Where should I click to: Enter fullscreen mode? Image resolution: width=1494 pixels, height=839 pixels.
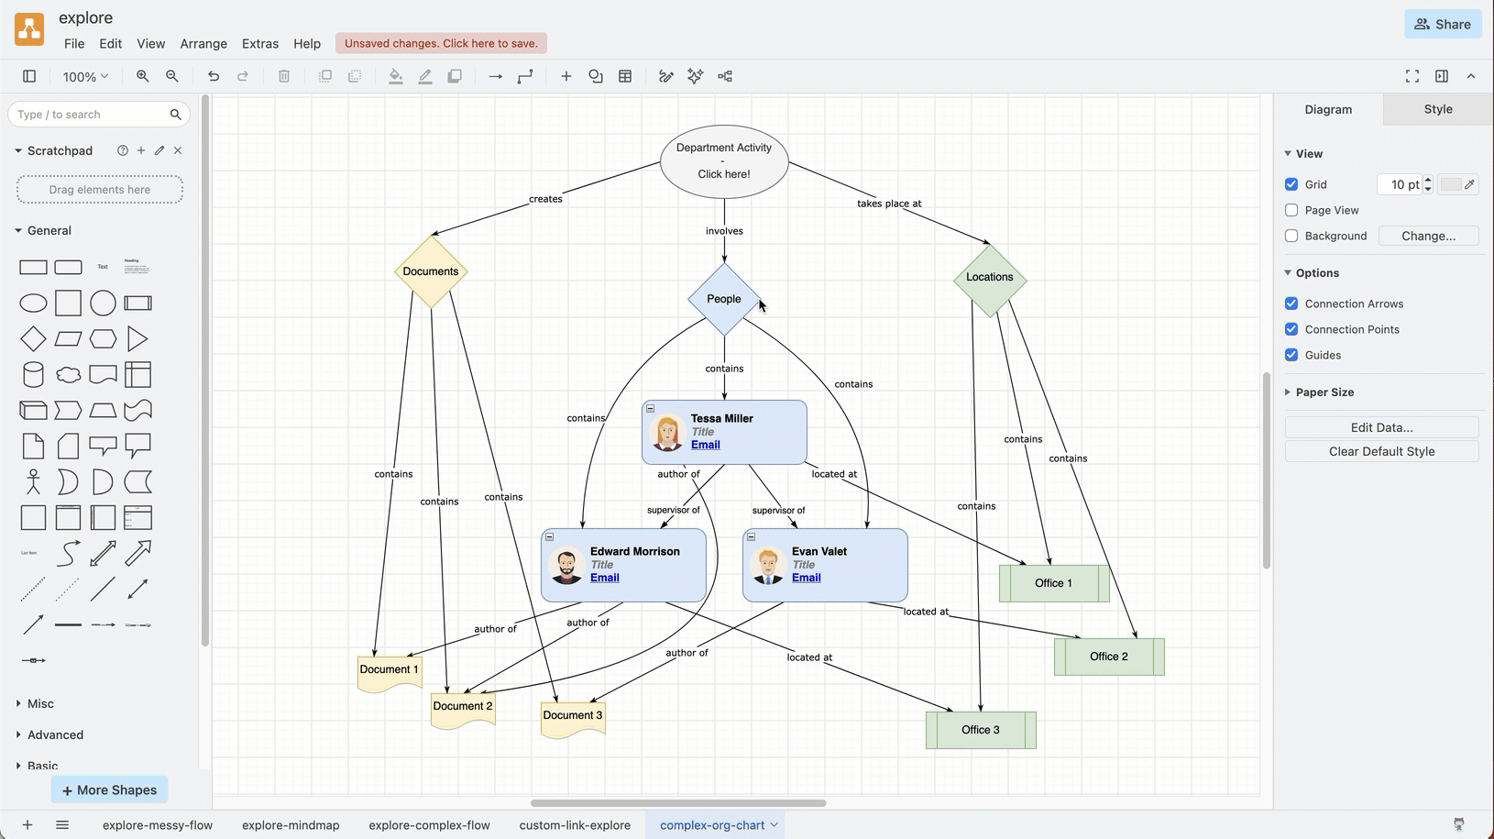[x=1412, y=76]
